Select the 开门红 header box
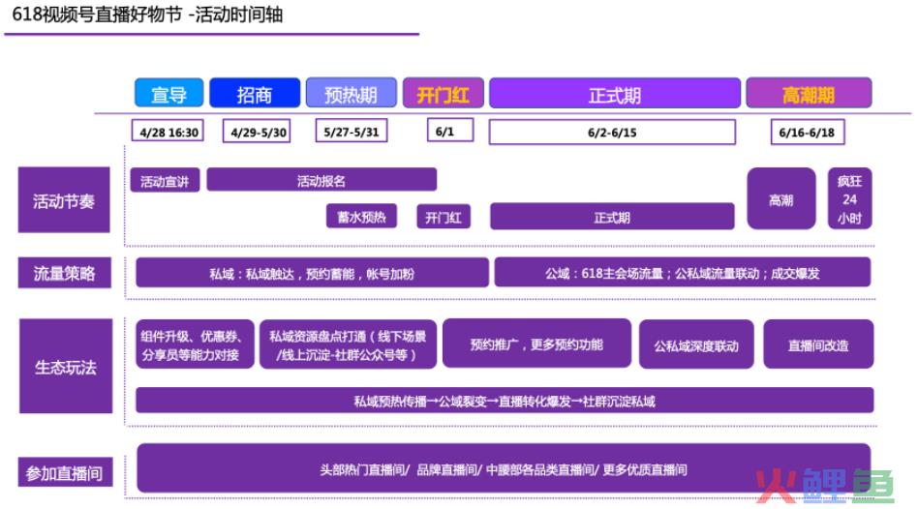 tap(444, 93)
